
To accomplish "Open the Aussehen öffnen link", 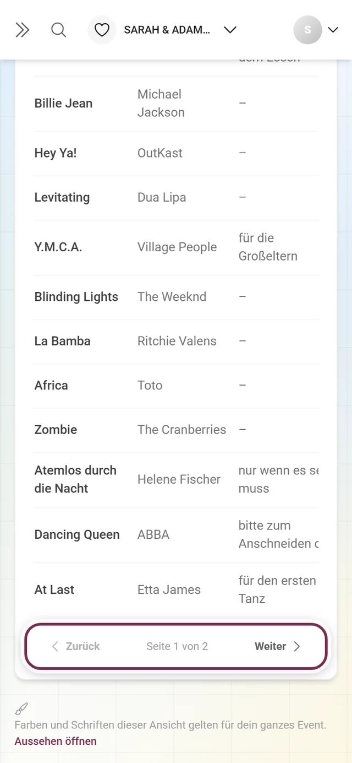I will [x=56, y=741].
